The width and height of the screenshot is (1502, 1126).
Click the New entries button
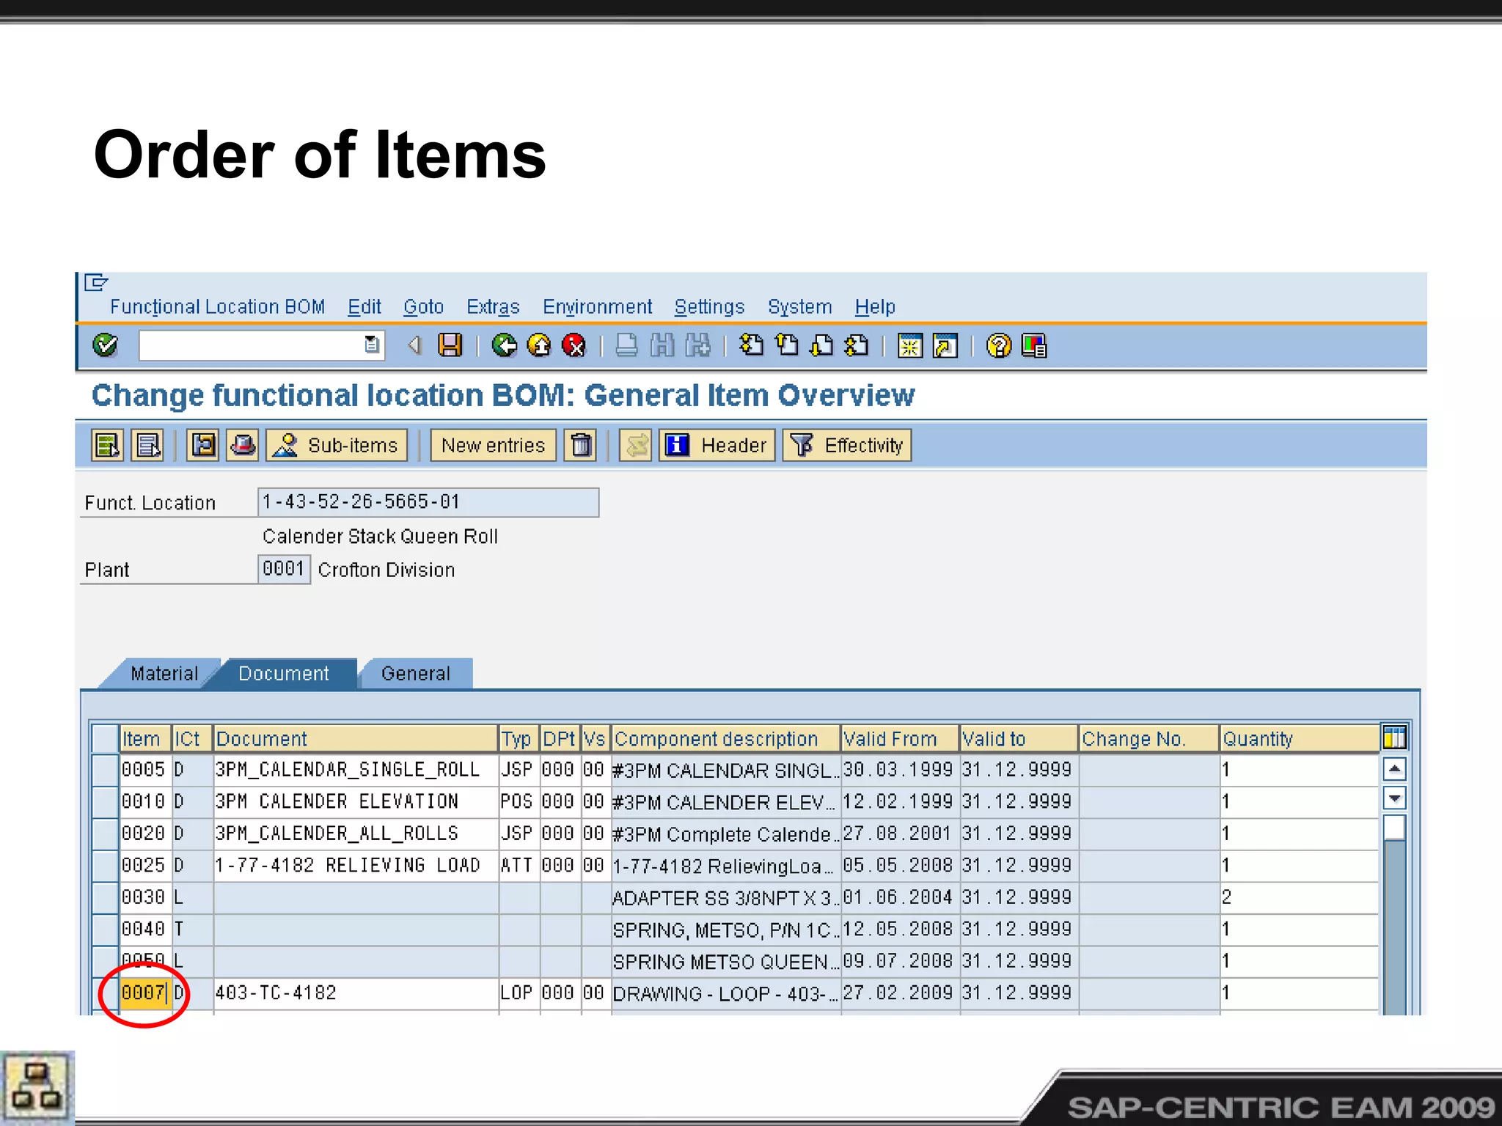[x=493, y=445]
